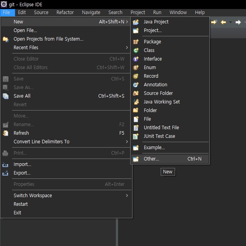Click the Java Working Set icon
Viewport: 246px width, 246px height.
point(136,102)
